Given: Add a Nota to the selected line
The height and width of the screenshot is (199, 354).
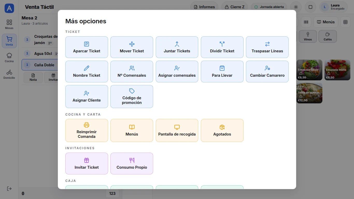Looking at the screenshot, I should pyautogui.click(x=33, y=77).
